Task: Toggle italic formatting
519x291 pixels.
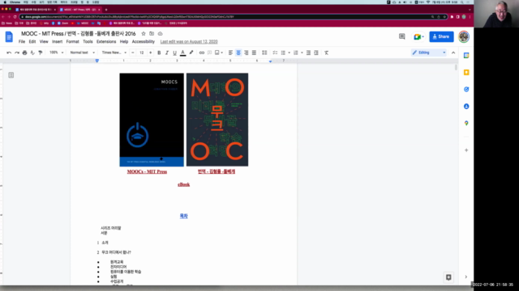Action: pos(167,53)
